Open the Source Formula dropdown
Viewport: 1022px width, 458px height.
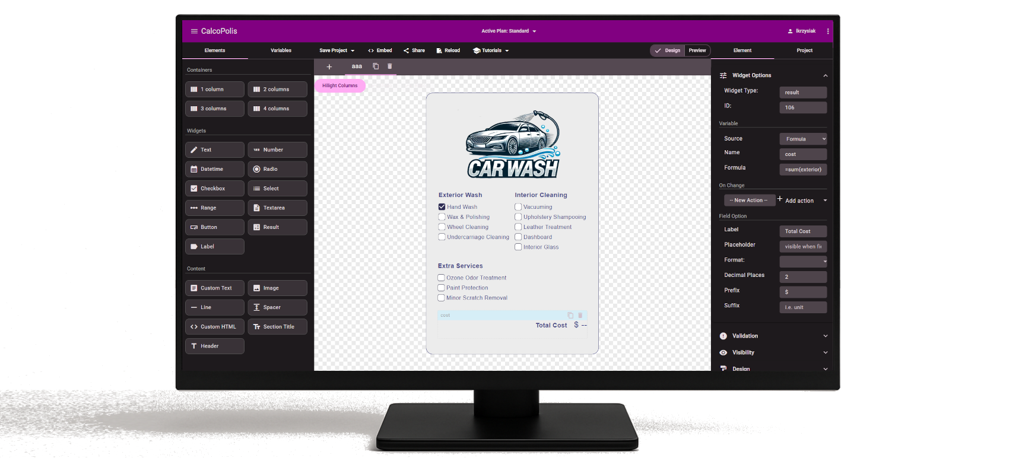point(803,139)
